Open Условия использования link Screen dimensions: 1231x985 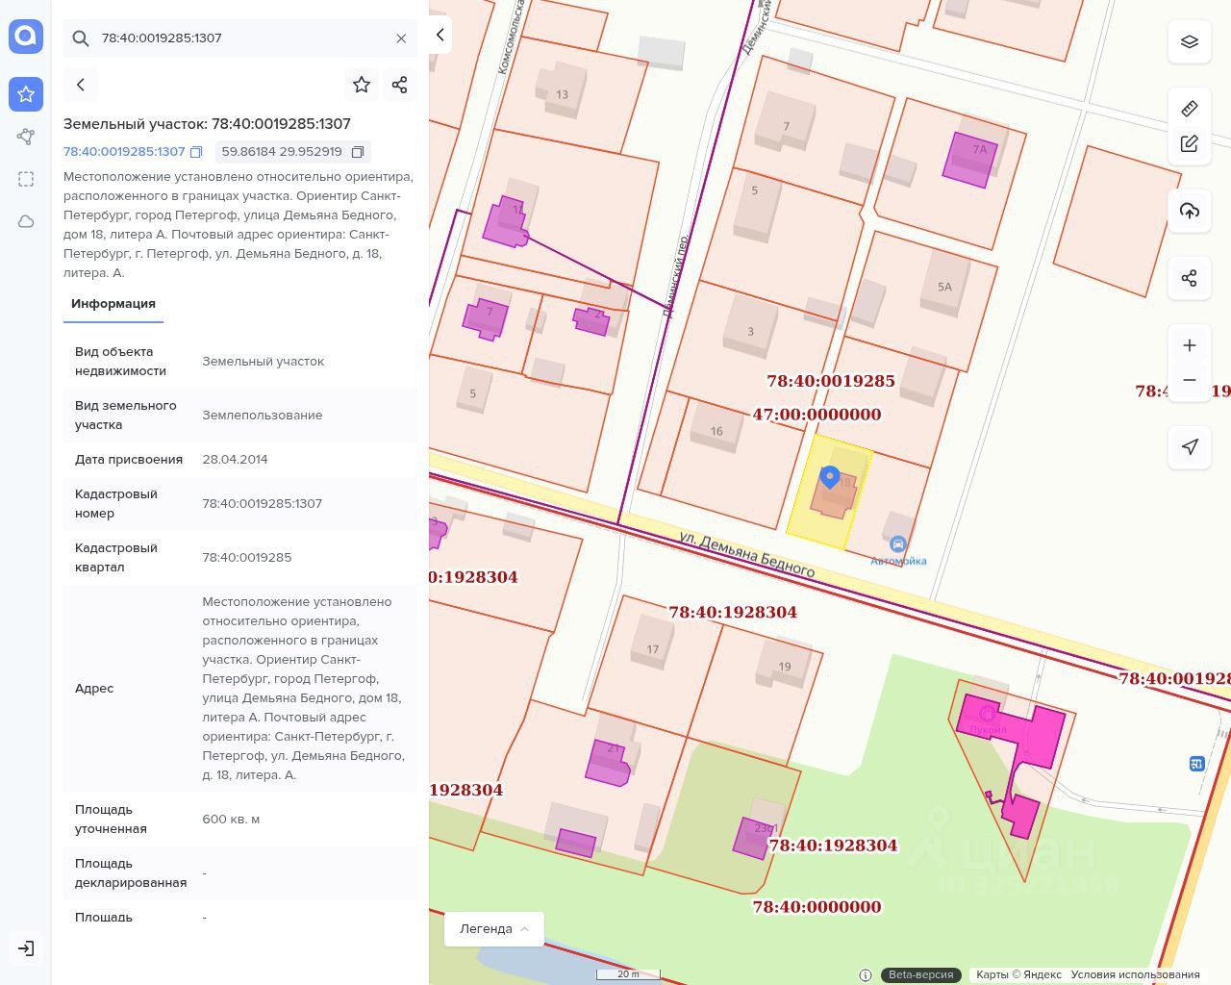[x=1135, y=974]
